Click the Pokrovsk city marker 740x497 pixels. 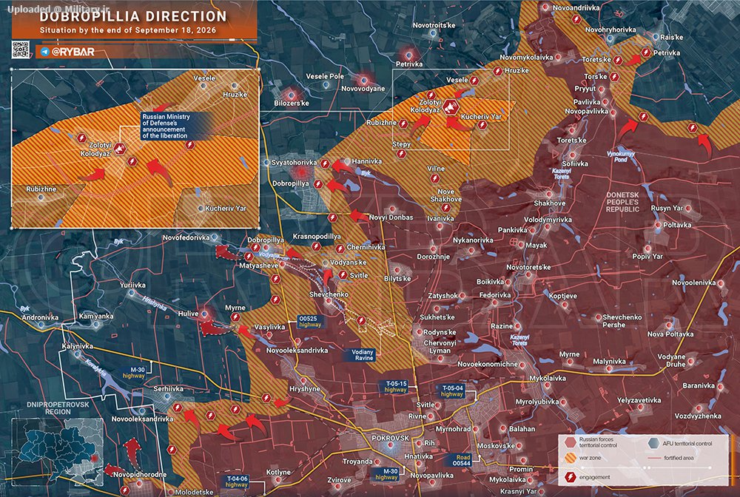tap(390, 446)
